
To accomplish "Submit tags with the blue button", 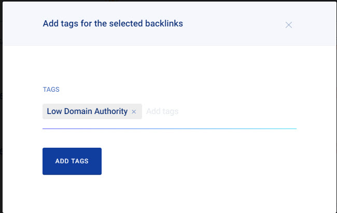I will pyautogui.click(x=72, y=161).
